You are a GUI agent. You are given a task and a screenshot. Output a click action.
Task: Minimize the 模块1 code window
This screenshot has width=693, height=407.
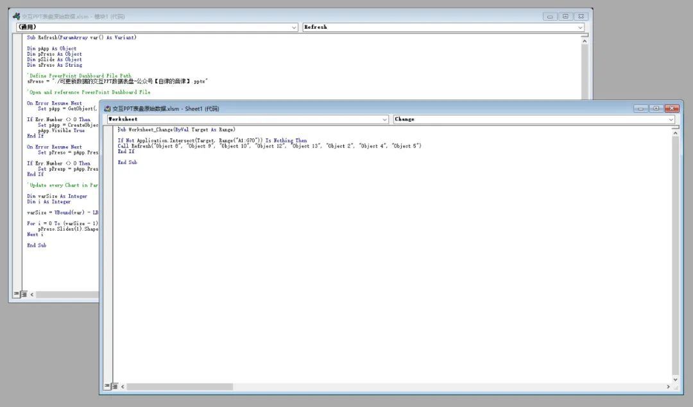[x=550, y=17]
